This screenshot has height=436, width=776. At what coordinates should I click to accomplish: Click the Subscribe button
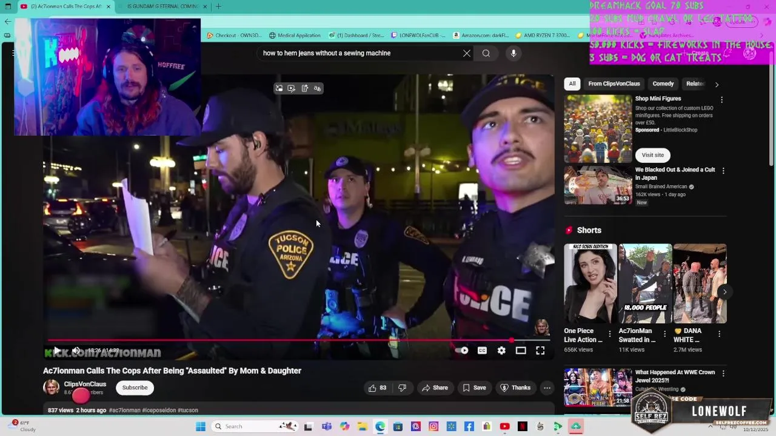coord(135,388)
